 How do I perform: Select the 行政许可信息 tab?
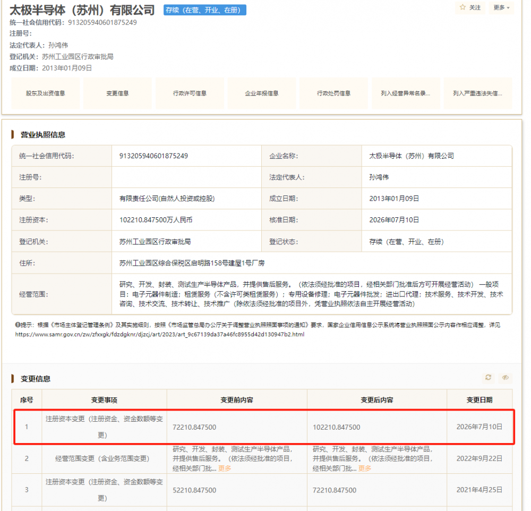[190, 93]
